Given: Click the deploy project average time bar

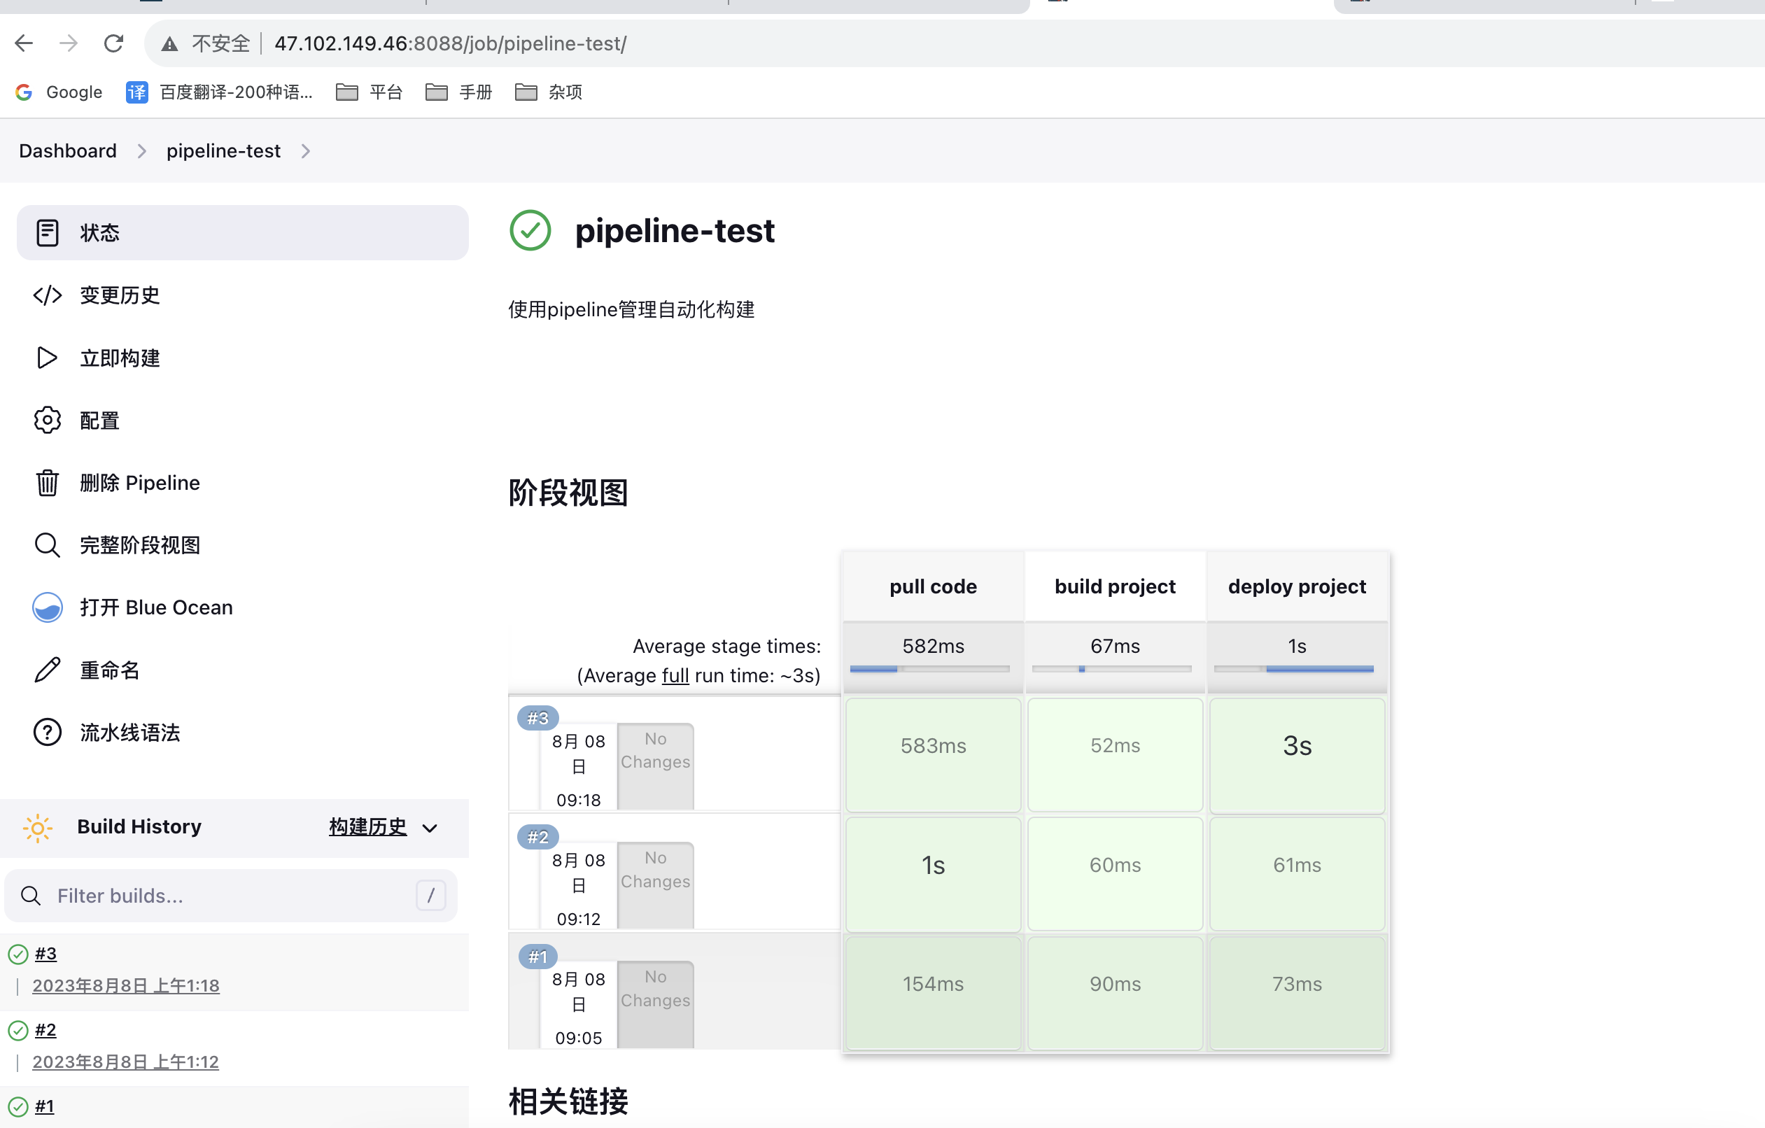Looking at the screenshot, I should tap(1294, 668).
